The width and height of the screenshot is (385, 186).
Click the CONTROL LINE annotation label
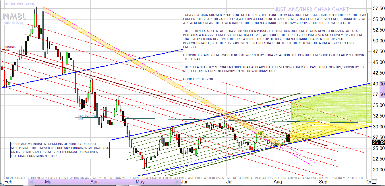(10, 48)
